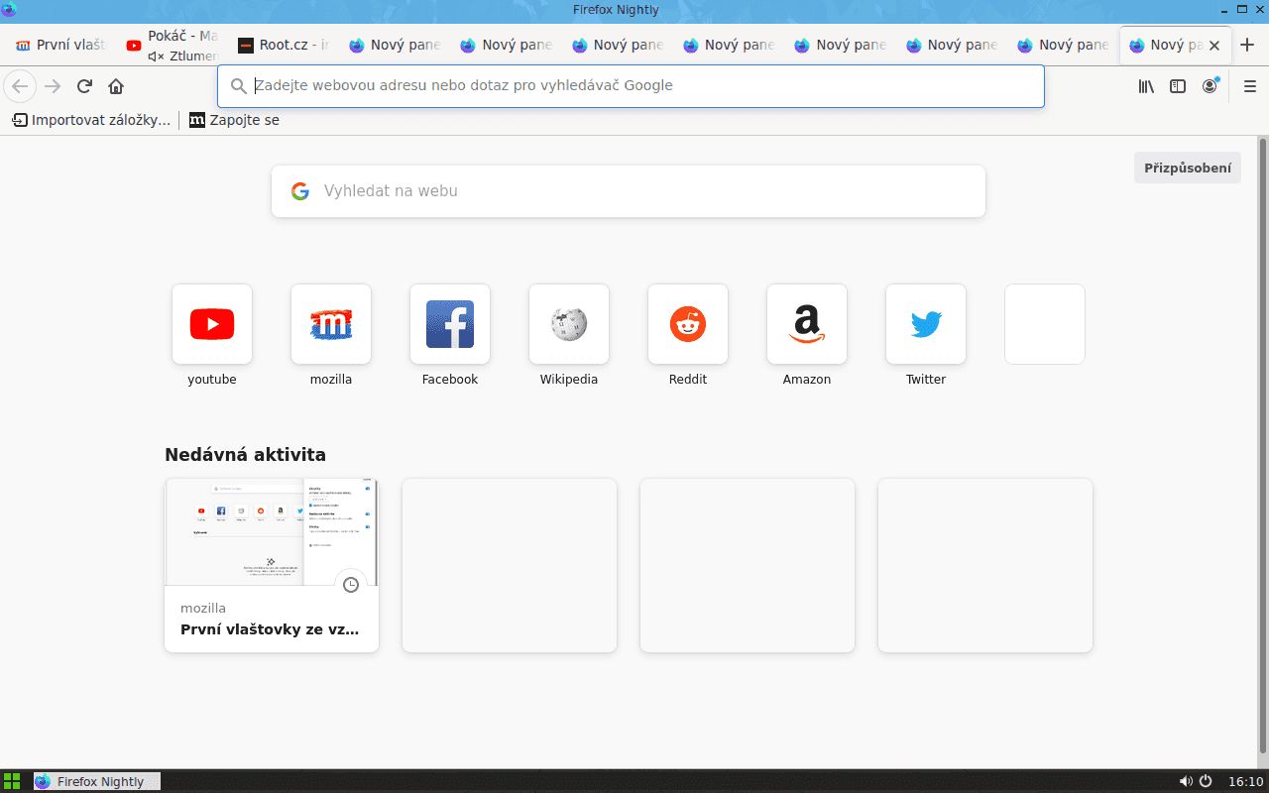Open a new tab with the plus button

[x=1247, y=45]
